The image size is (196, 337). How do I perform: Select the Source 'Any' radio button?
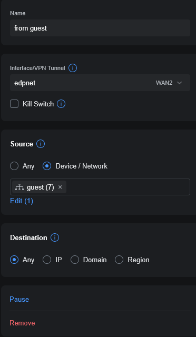pos(14,166)
